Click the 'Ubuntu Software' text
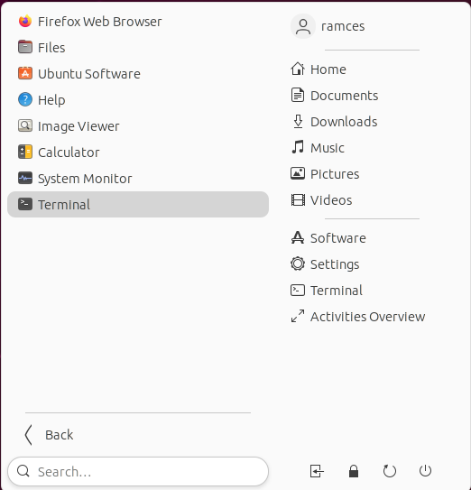The image size is (471, 490). click(89, 74)
